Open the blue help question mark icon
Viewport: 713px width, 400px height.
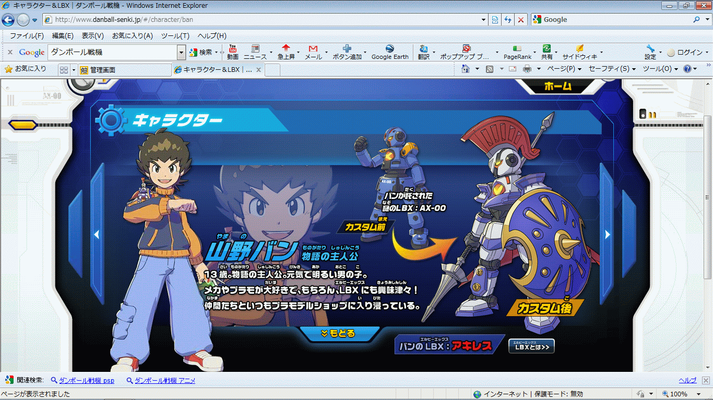pos(687,69)
